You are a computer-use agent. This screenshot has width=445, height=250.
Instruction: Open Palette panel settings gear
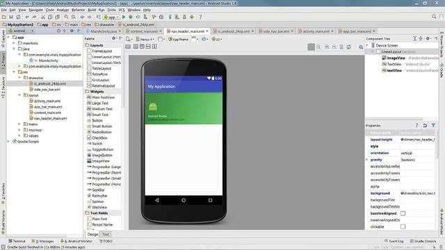pos(114,38)
